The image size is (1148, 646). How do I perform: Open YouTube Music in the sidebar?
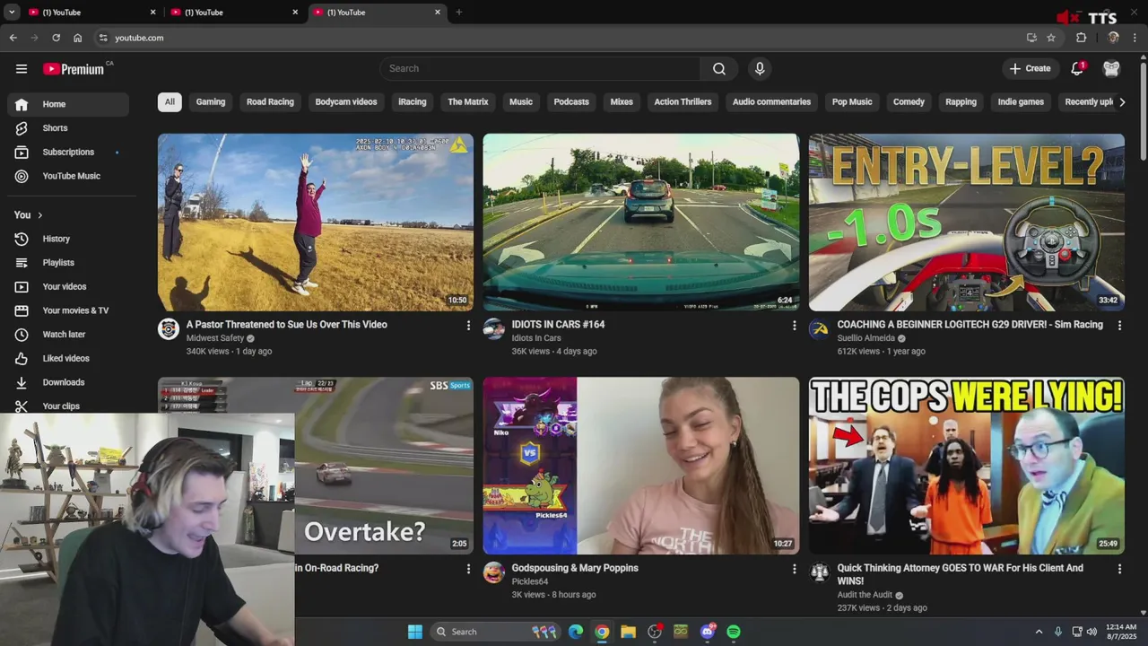tap(68, 177)
